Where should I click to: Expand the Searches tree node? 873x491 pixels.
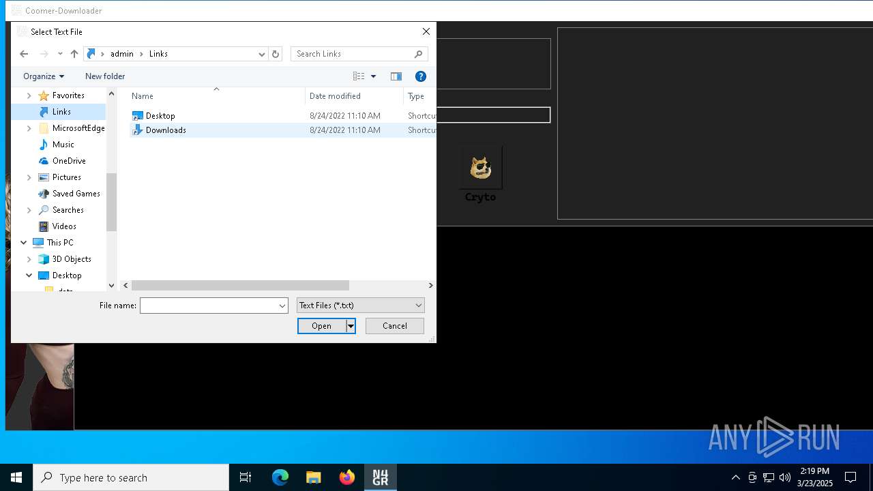coord(29,210)
